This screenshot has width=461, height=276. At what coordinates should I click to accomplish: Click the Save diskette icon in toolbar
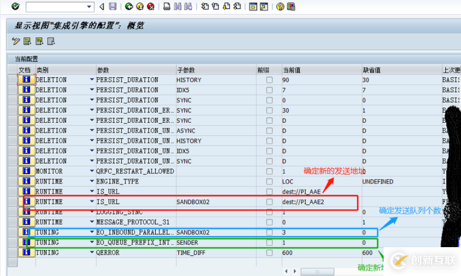click(x=113, y=6)
